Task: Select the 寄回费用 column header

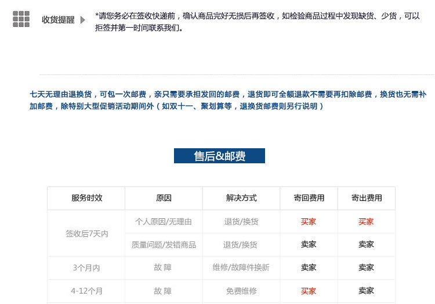Action: 309,198
